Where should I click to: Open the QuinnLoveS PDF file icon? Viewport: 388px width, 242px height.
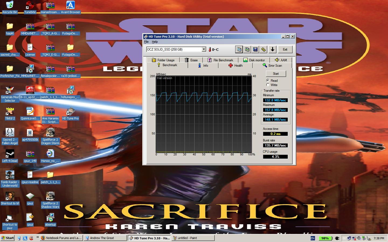click(30, 113)
